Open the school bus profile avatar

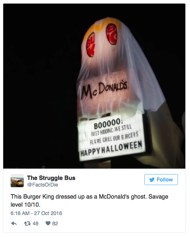coord(17,181)
